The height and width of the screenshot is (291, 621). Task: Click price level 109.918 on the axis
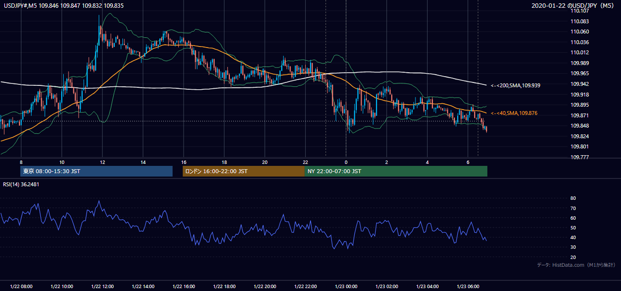pyautogui.click(x=579, y=95)
